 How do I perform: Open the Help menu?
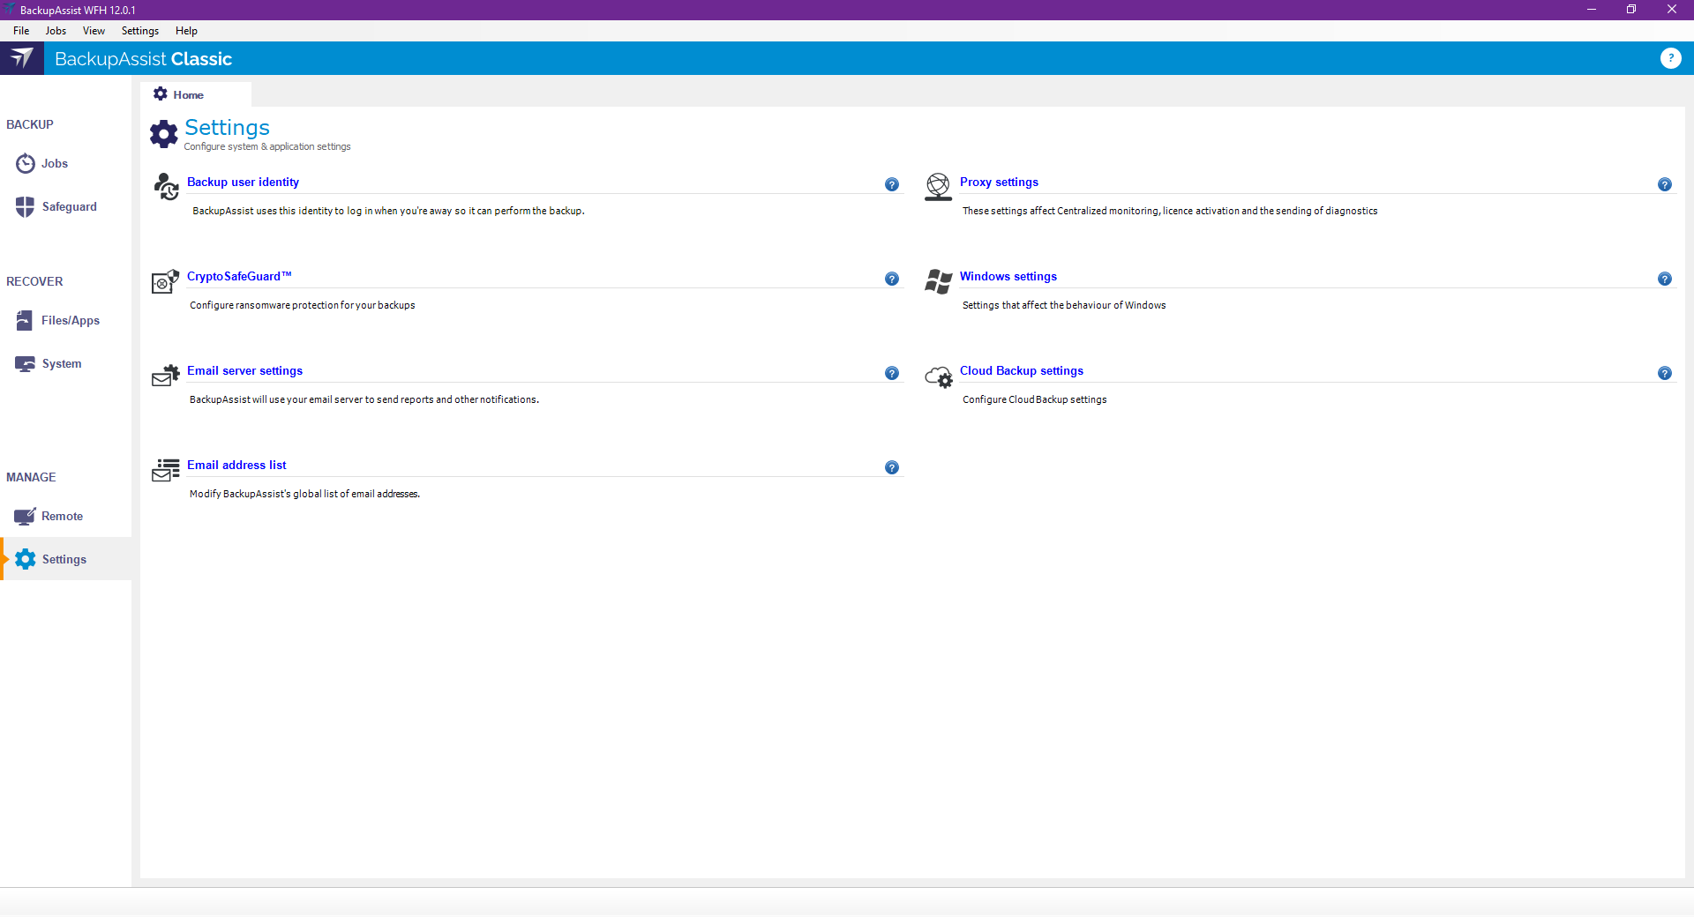(186, 31)
